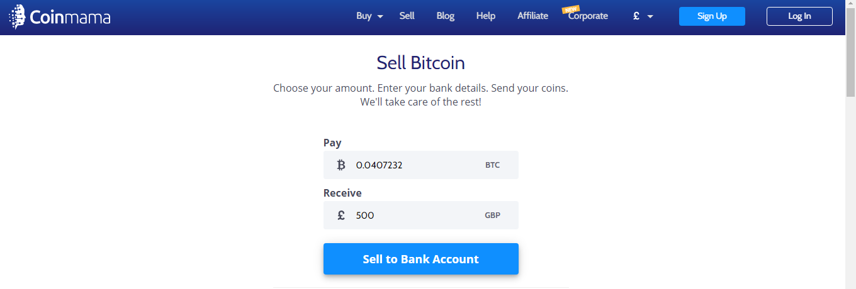Click the Log In button
The width and height of the screenshot is (856, 289).
pyautogui.click(x=799, y=16)
